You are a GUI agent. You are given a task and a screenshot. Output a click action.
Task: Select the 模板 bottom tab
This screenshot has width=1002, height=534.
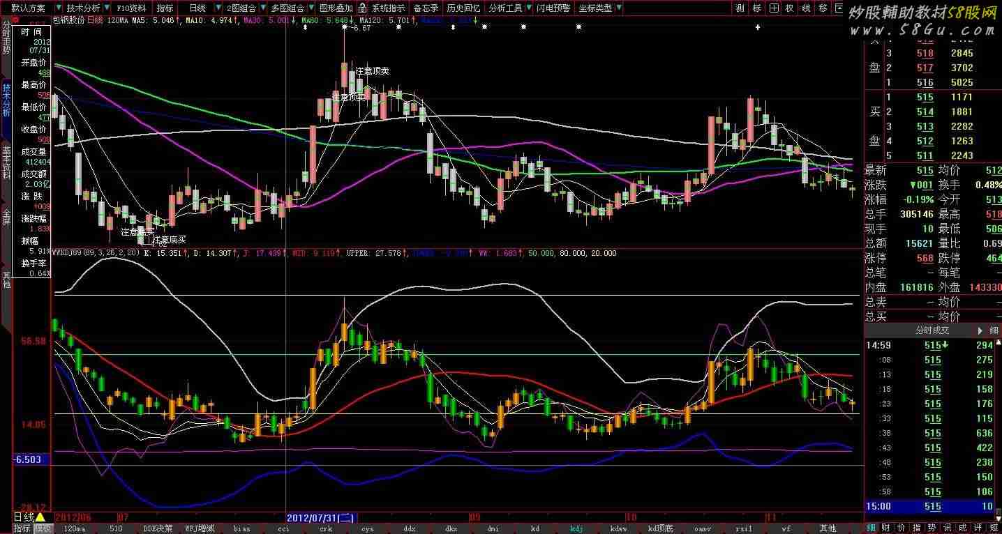[43, 528]
